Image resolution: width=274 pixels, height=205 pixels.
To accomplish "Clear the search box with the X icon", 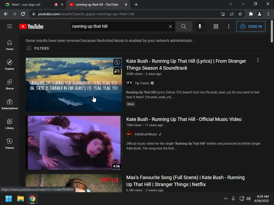I will pos(170,26).
